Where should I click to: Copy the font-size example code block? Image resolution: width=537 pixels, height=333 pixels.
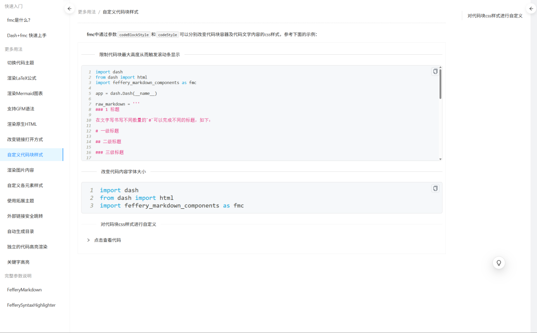(435, 188)
